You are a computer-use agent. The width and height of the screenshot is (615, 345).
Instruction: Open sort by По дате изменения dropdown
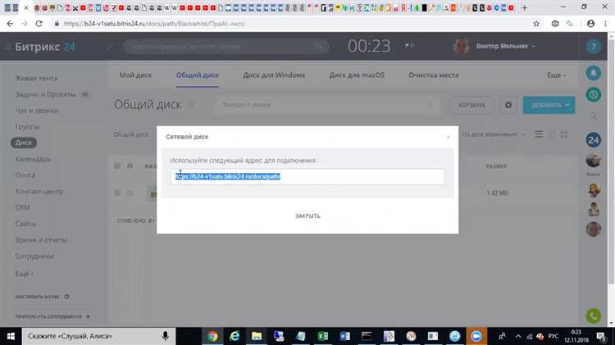pyautogui.click(x=493, y=134)
